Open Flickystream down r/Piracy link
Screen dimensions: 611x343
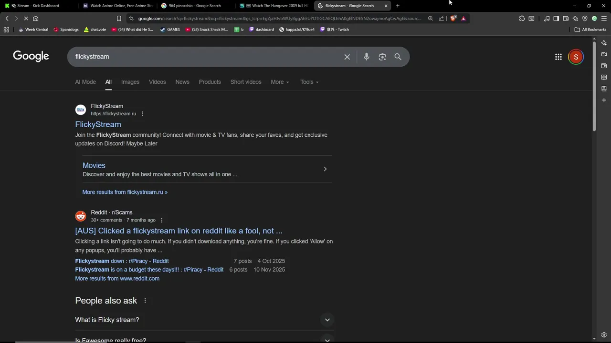[x=122, y=261]
